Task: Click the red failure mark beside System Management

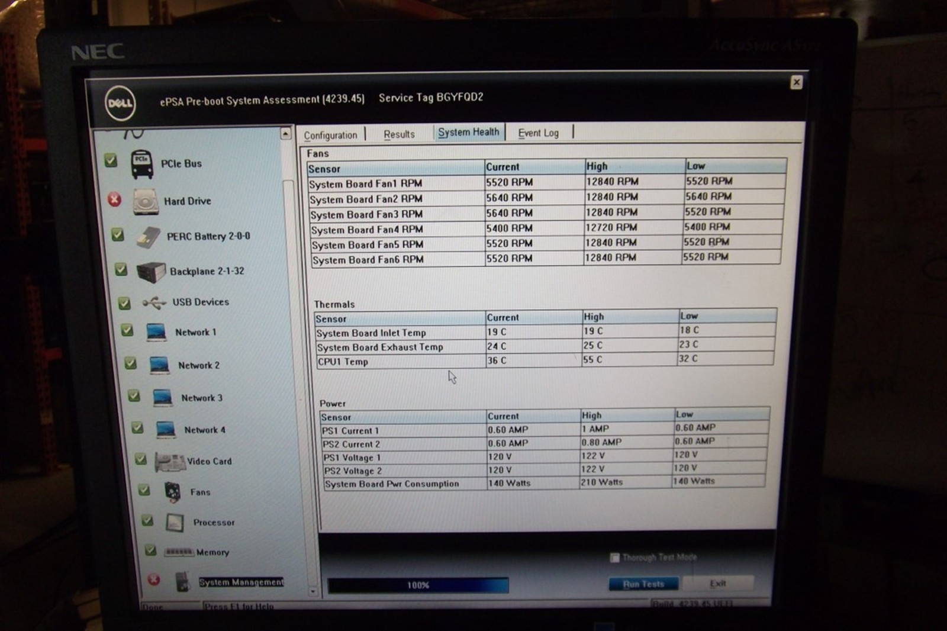Action: click(154, 580)
